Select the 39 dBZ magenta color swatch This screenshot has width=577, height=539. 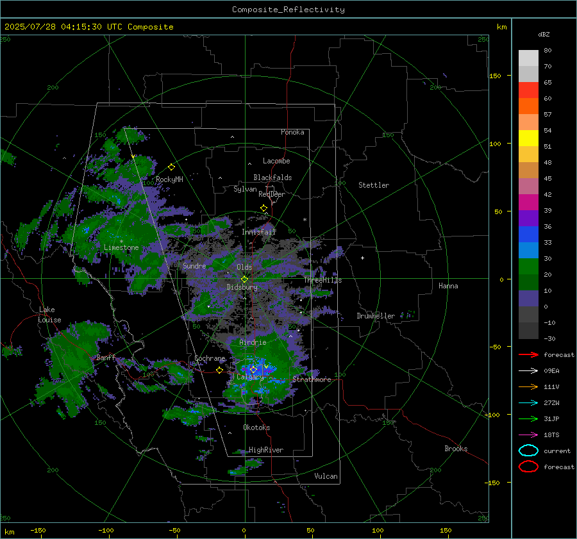[528, 202]
